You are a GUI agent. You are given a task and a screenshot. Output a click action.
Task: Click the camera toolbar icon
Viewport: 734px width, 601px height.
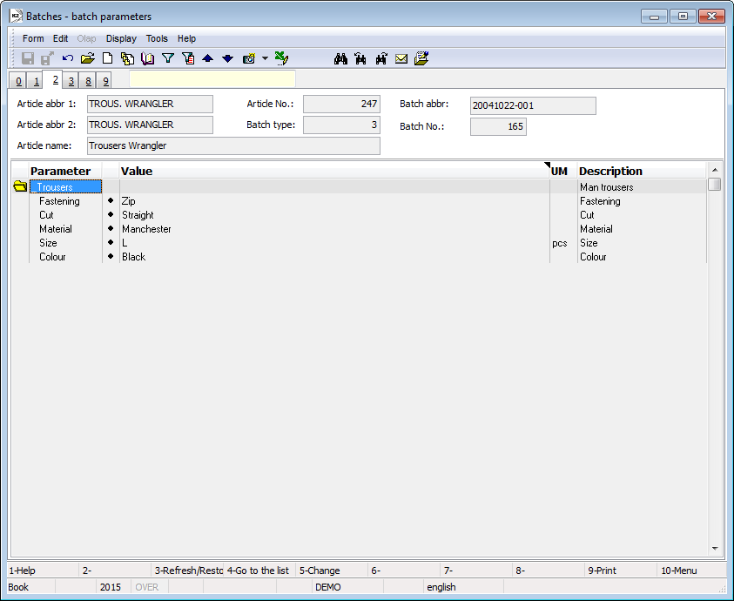(248, 58)
